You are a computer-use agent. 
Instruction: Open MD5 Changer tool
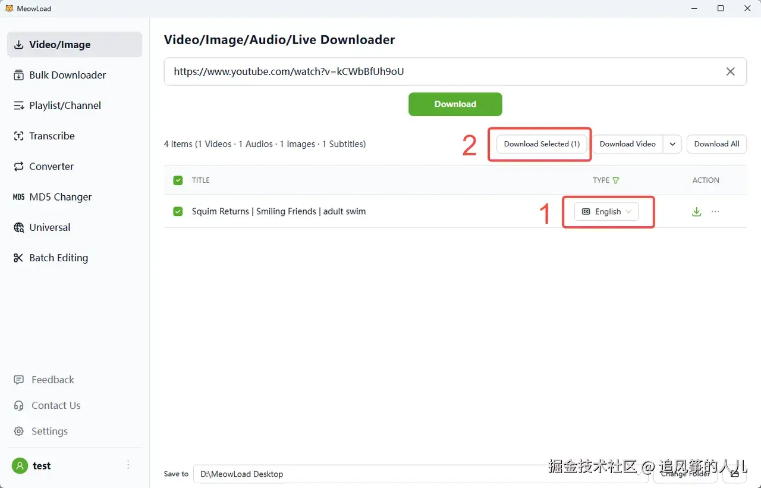74,197
